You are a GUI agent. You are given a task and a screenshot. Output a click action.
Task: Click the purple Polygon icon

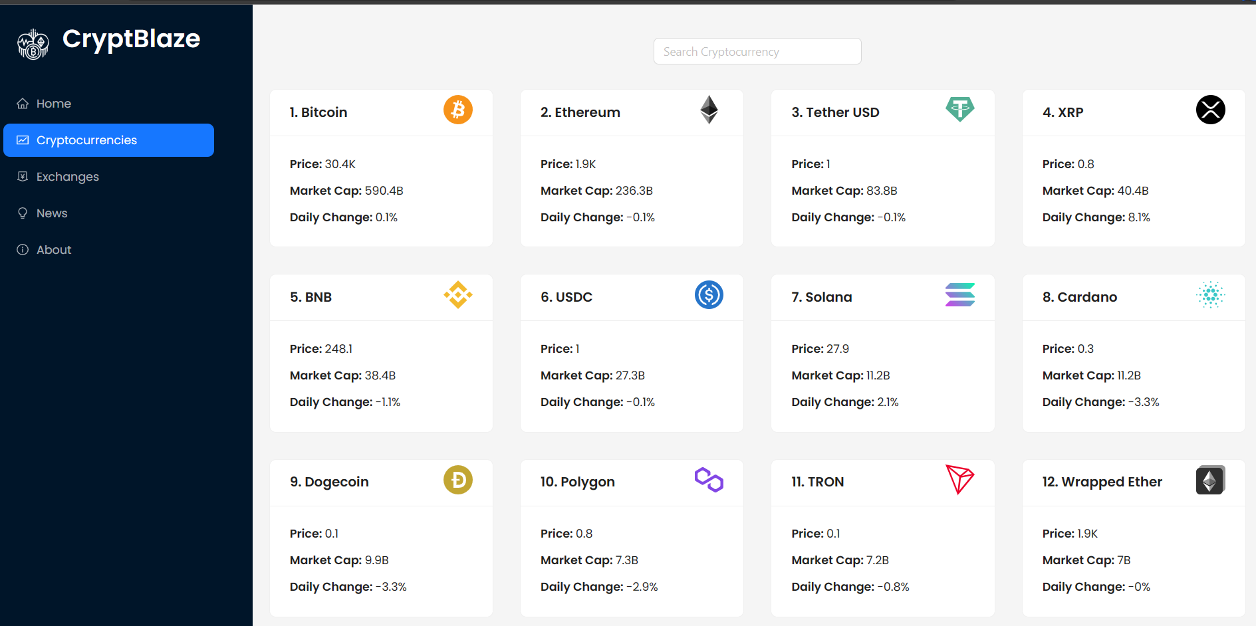click(709, 480)
